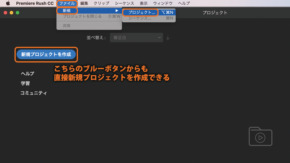The image size is (290, 163).
Task: Open the ファイル menu
Action: (x=67, y=3)
